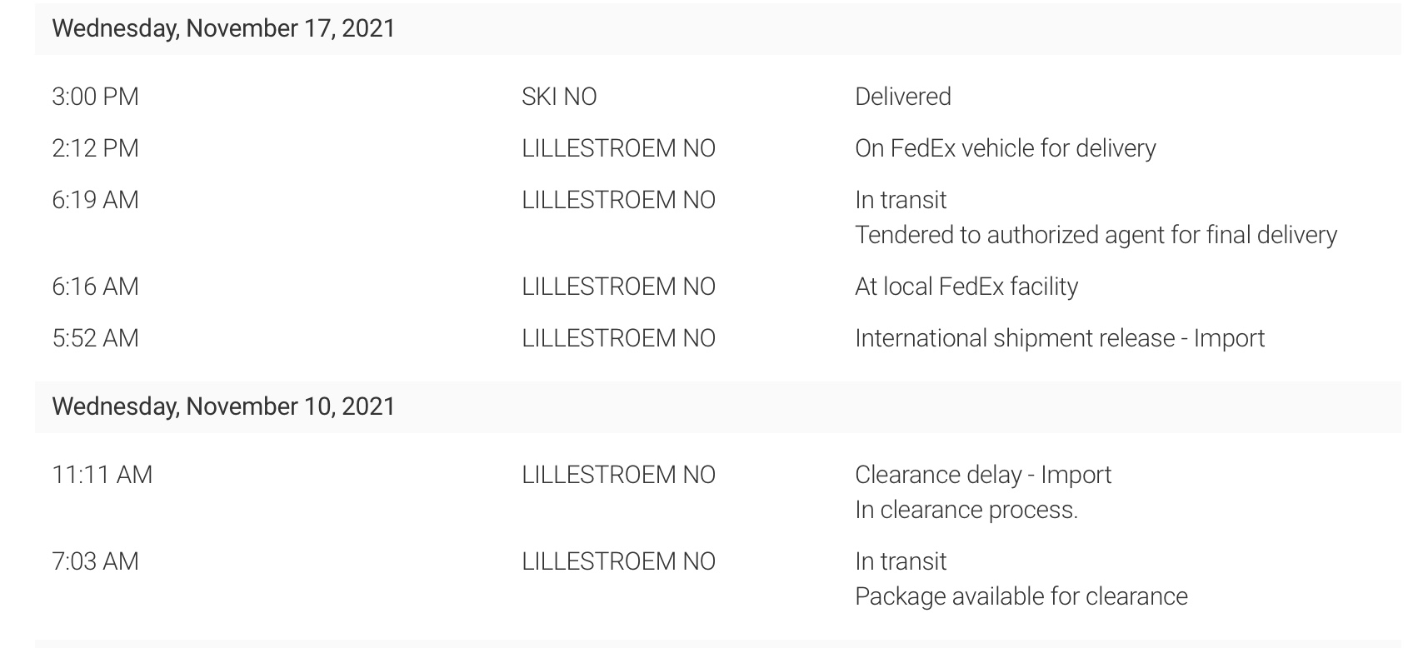Select Tendered to authorized agent for final delivery

click(1096, 235)
